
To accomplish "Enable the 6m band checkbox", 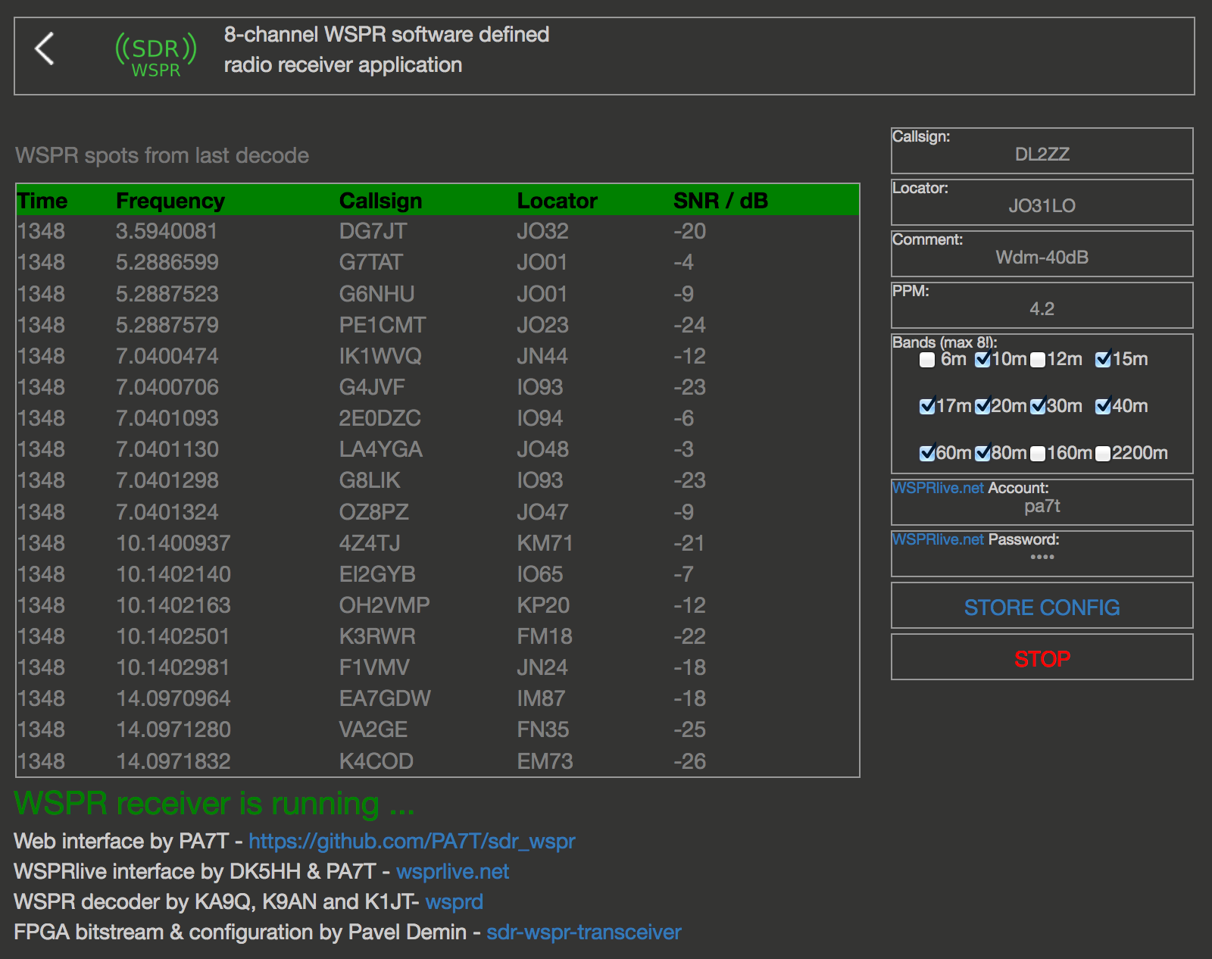I will (927, 360).
